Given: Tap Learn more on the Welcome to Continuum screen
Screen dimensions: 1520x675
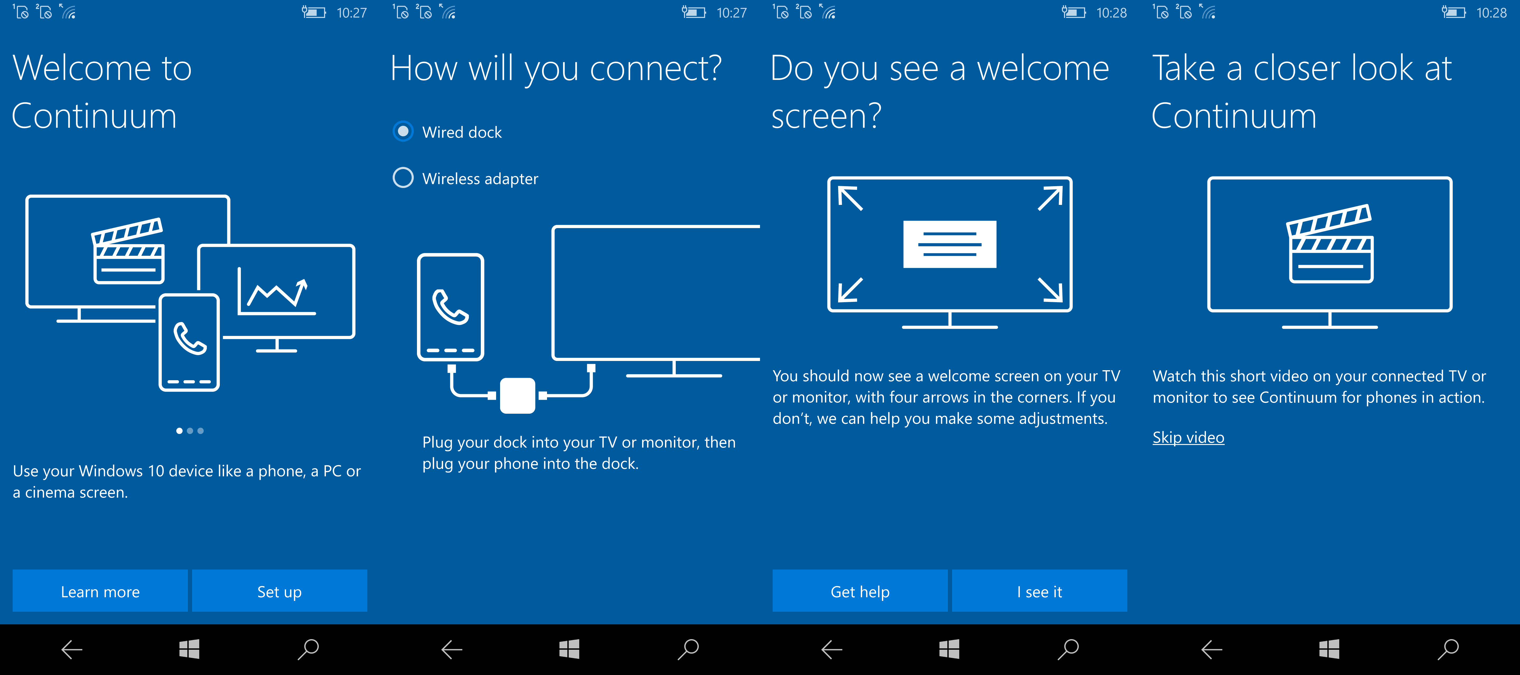Looking at the screenshot, I should pyautogui.click(x=100, y=591).
